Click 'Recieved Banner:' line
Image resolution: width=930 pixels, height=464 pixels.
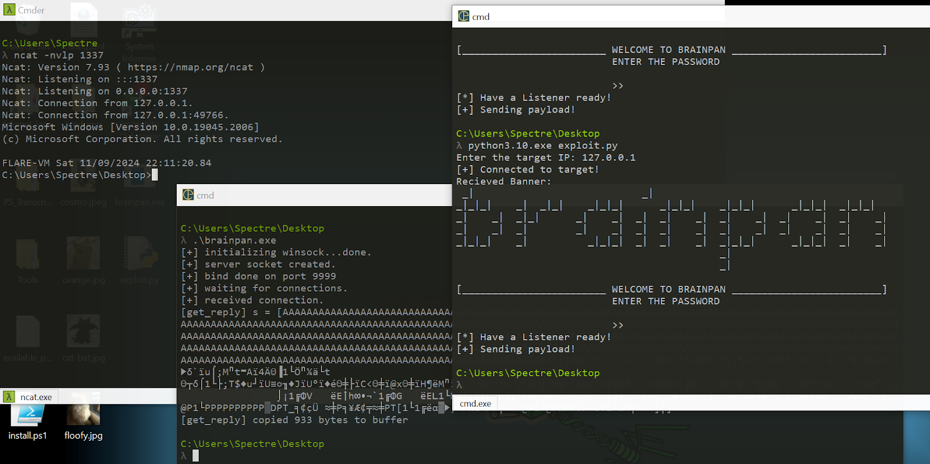point(503,182)
